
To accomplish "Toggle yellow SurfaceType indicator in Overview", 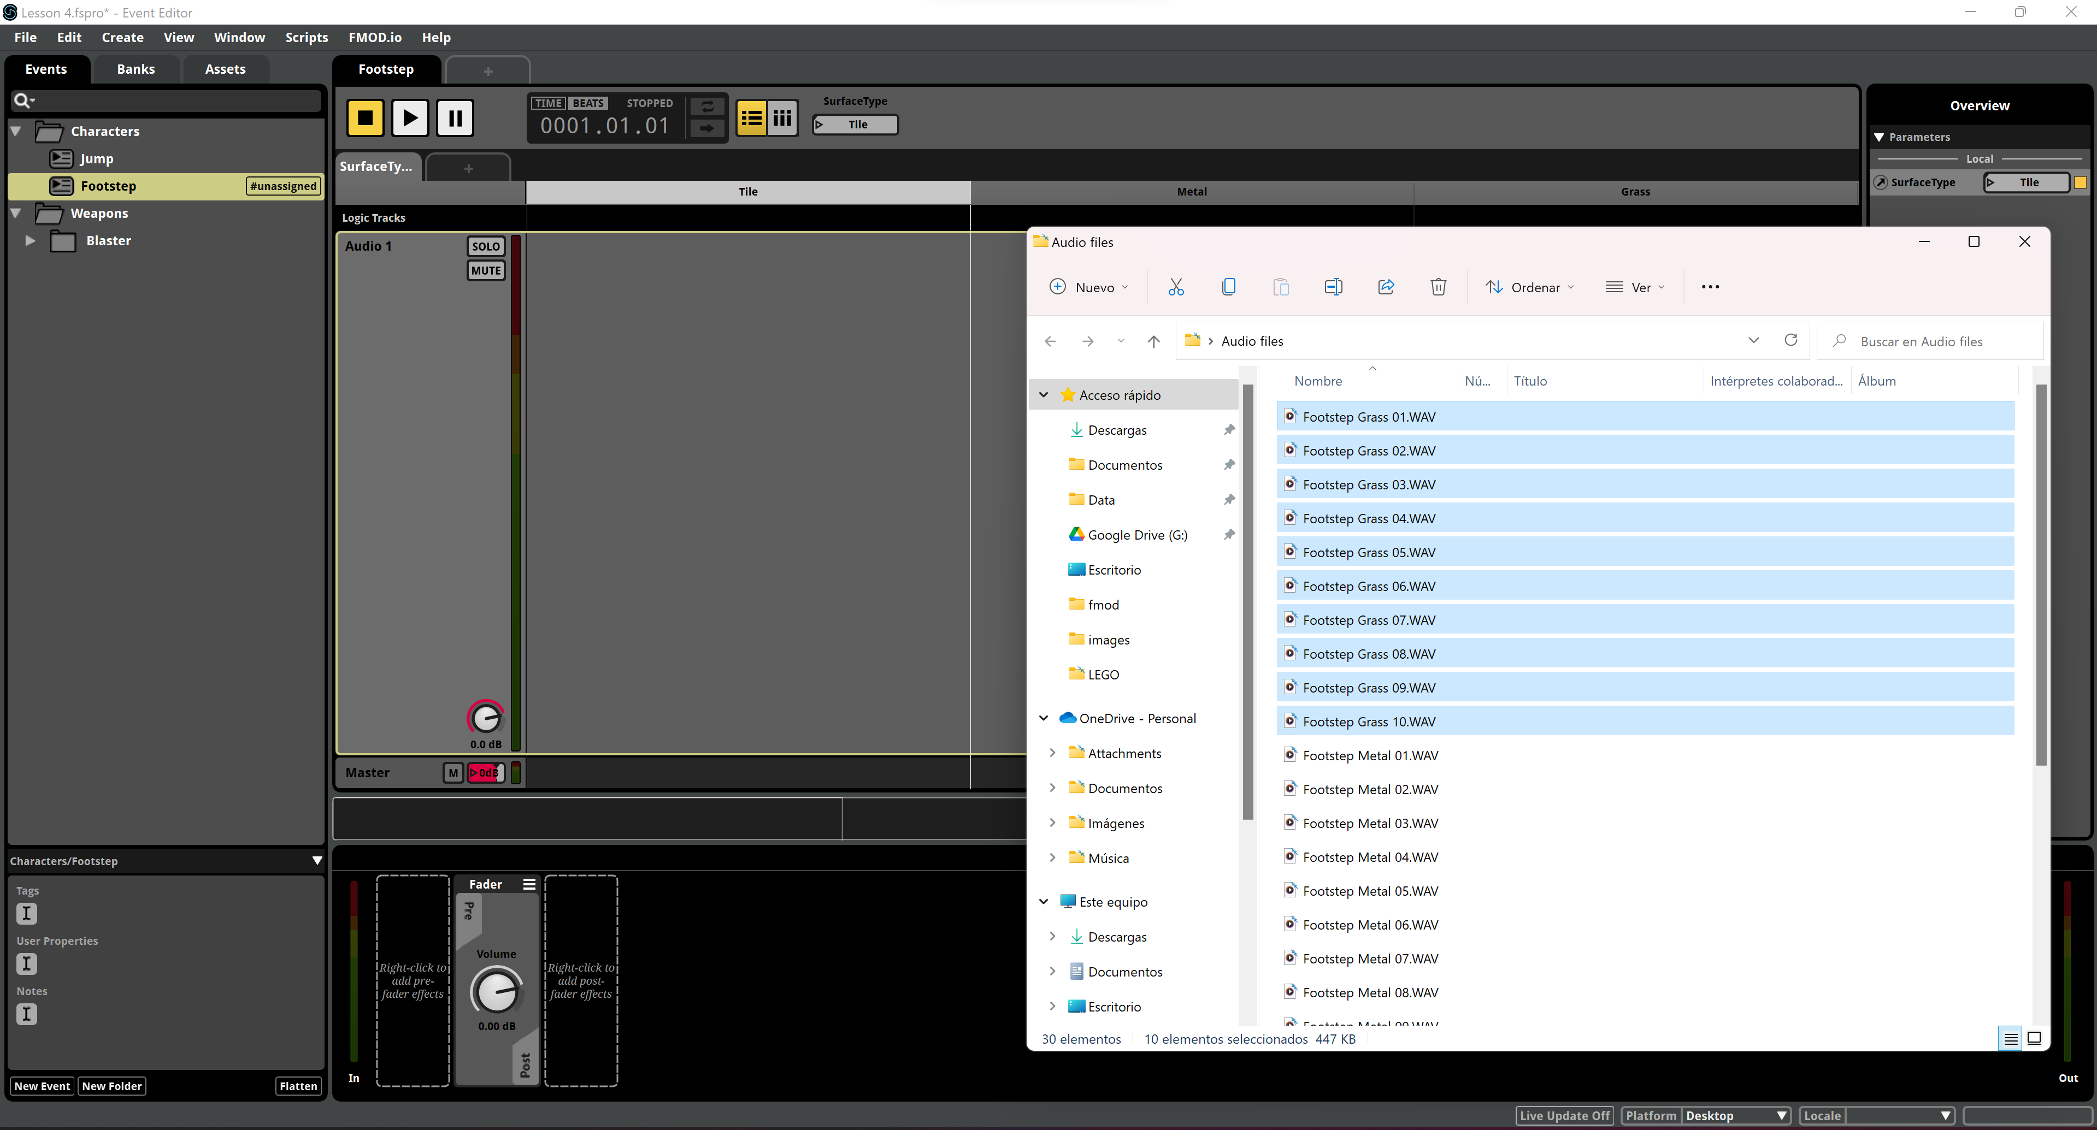I will coord(2080,182).
